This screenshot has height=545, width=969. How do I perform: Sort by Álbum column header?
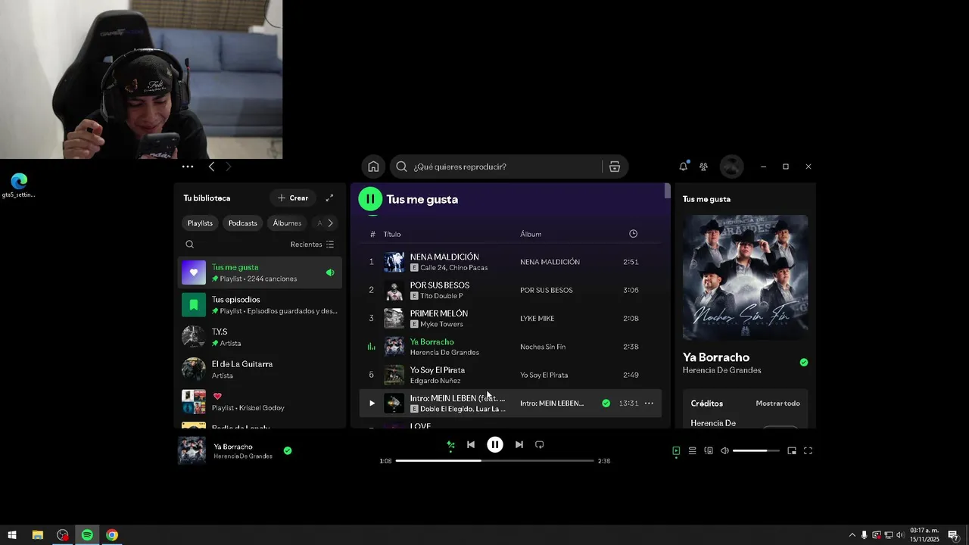531,234
